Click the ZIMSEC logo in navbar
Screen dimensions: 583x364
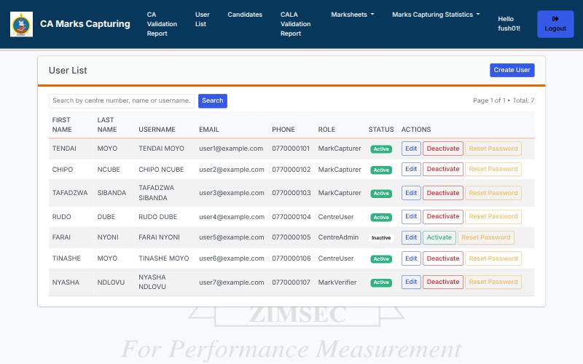[x=22, y=25]
